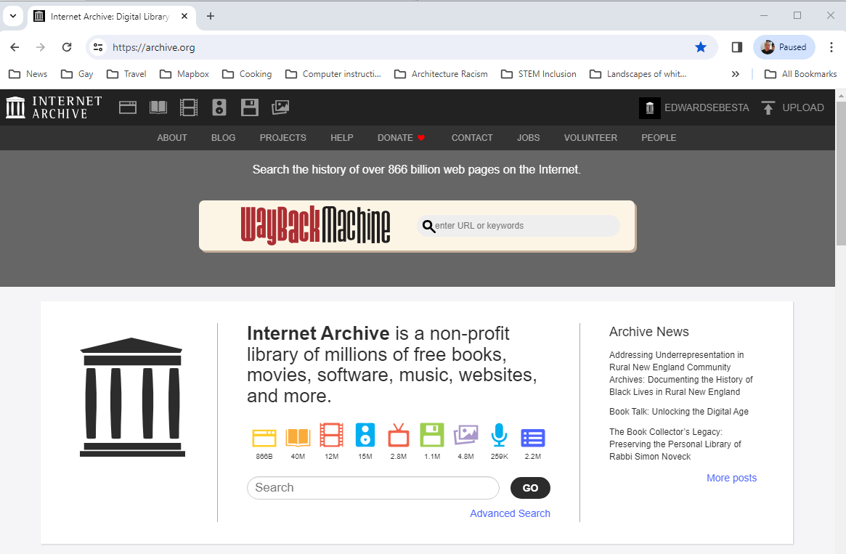View site information icon in address bar
This screenshot has width=846, height=554.
click(x=98, y=47)
